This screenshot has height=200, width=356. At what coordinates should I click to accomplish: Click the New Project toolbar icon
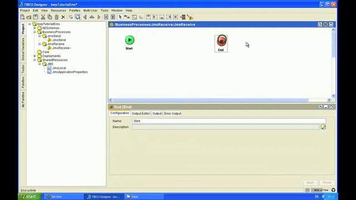[x=22, y=17]
